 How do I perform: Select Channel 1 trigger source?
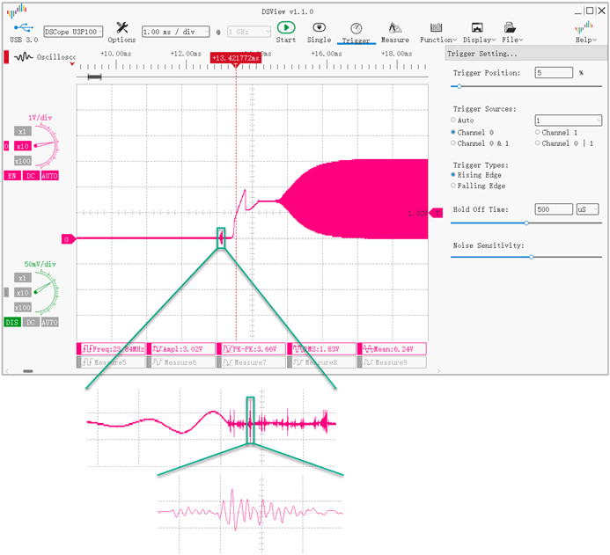[x=538, y=132]
